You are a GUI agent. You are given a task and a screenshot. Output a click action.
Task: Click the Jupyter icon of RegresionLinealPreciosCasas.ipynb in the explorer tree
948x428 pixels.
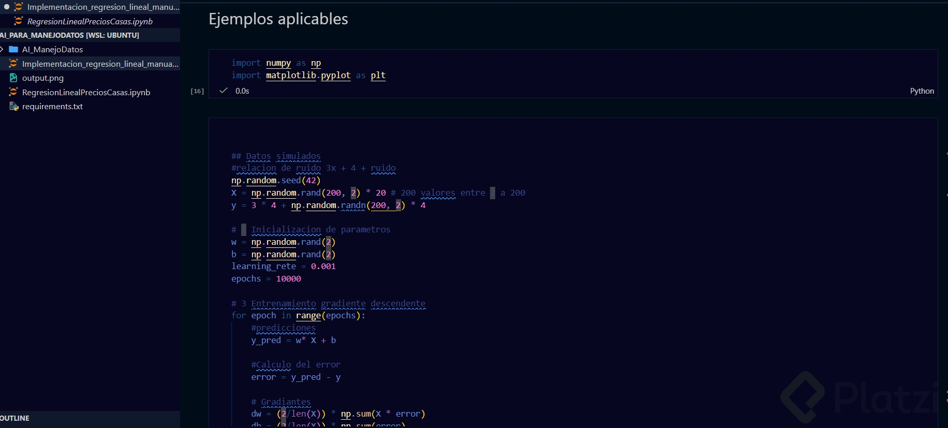pyautogui.click(x=13, y=92)
